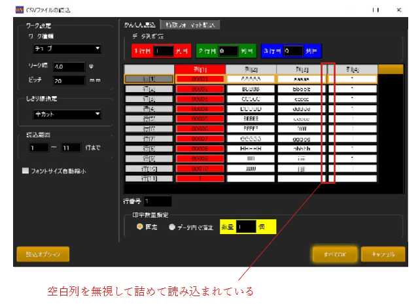Select the 固定 (fixed) radio button
Image resolution: width=420 pixels, height=304 pixels.
tap(139, 227)
